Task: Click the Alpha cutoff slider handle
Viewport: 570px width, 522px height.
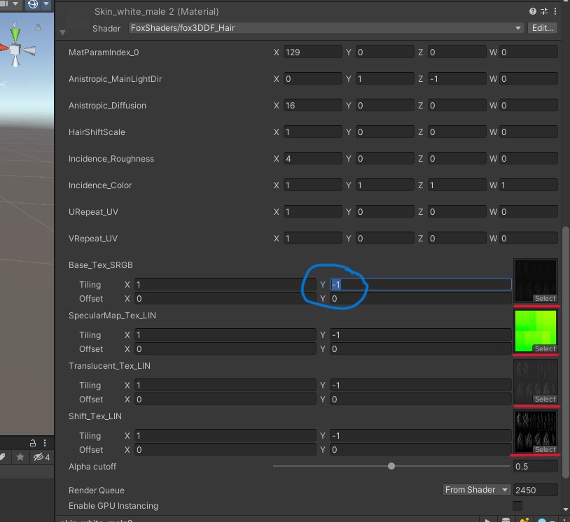Action: [391, 466]
